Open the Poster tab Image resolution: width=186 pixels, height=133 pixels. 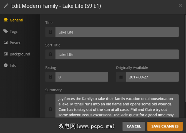[x=15, y=43]
